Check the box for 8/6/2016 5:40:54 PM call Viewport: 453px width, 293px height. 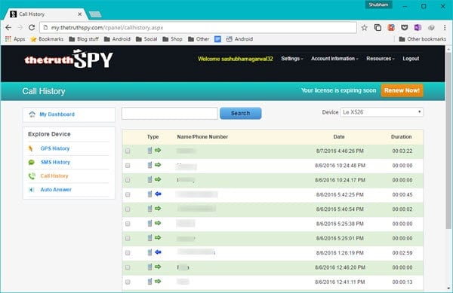(x=128, y=209)
